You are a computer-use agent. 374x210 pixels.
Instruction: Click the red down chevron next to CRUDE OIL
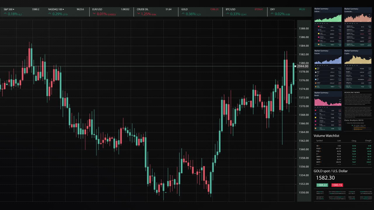139,13
